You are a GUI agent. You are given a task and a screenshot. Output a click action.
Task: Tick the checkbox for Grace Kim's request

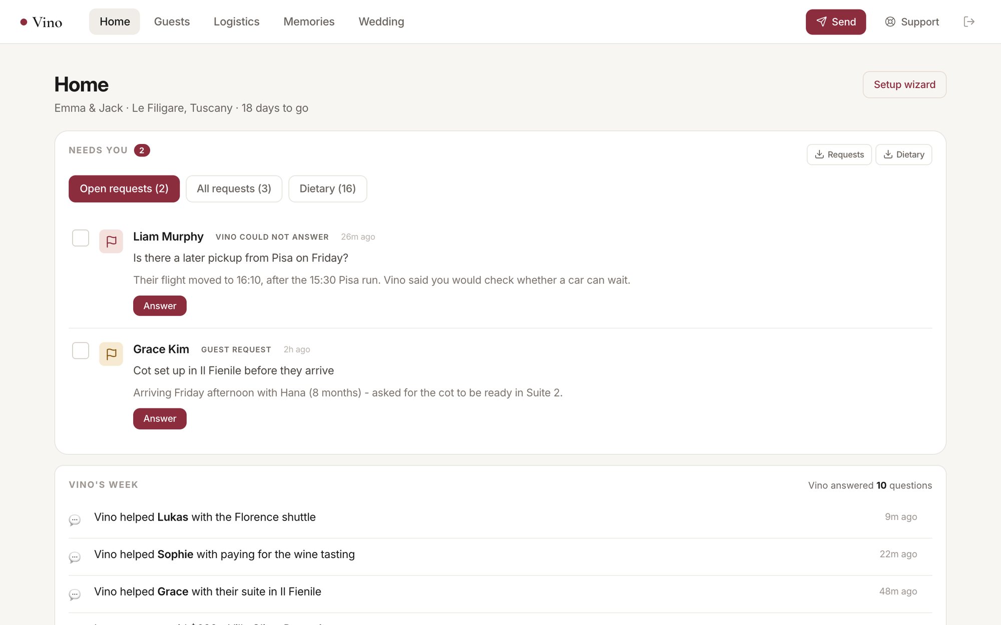pos(81,350)
